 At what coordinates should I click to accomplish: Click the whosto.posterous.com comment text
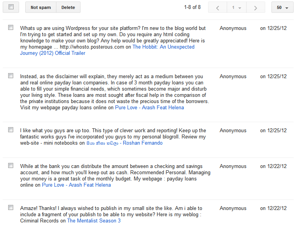click(x=113, y=37)
